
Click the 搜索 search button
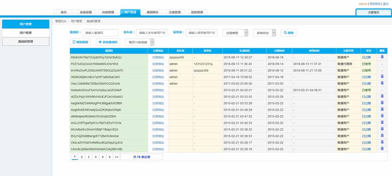click(288, 33)
